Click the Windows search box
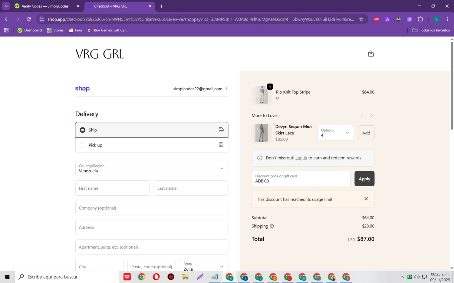Image resolution: width=454 pixels, height=283 pixels. click(x=67, y=277)
